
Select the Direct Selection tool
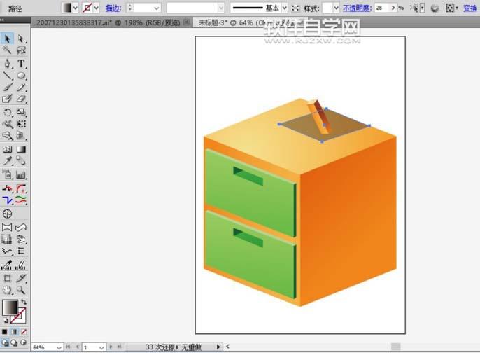pyautogui.click(x=21, y=39)
